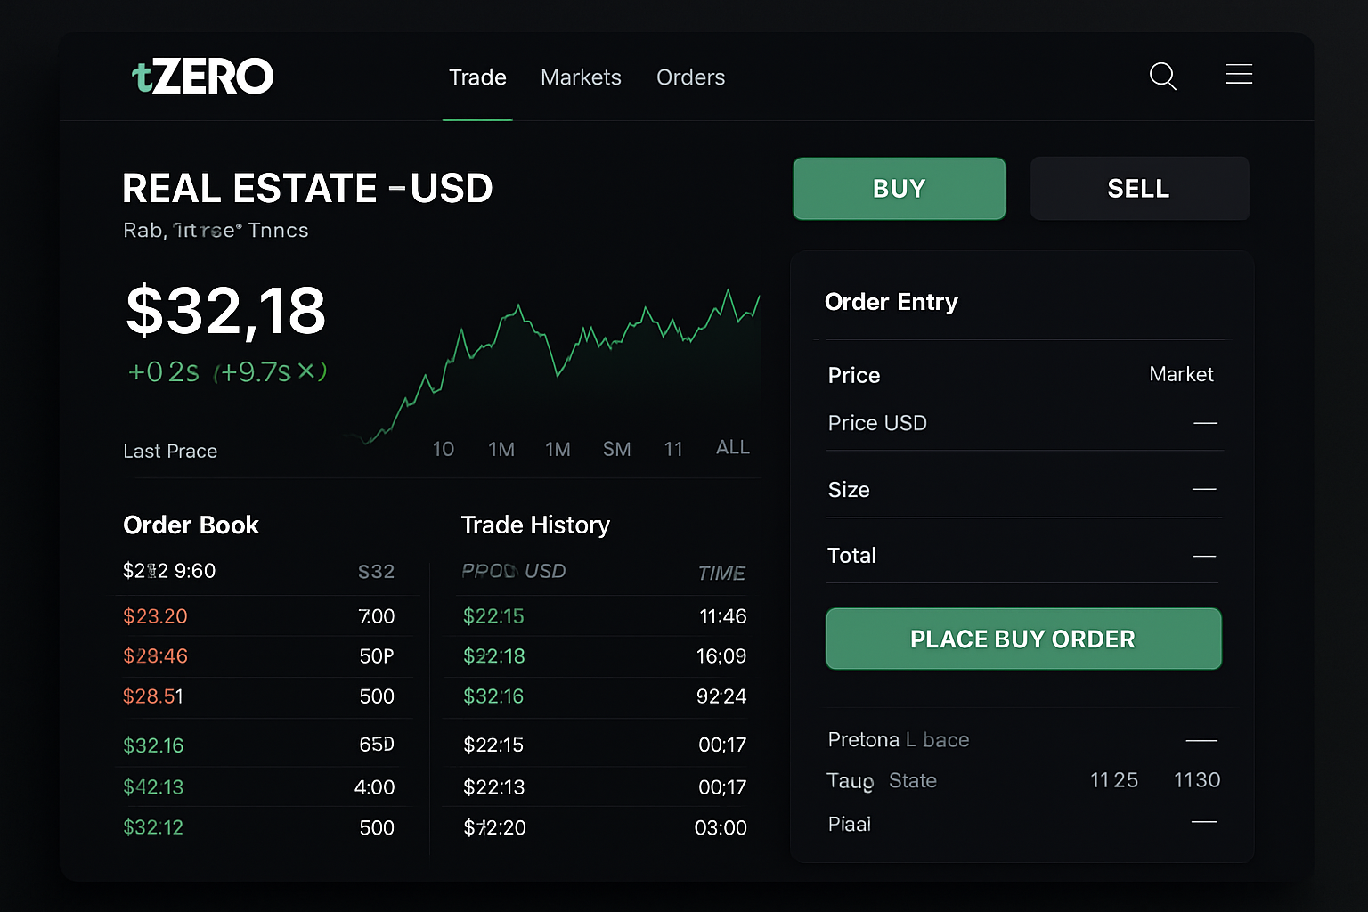Click the tZERO logo
Screen dimensions: 1368x912
[x=202, y=77]
